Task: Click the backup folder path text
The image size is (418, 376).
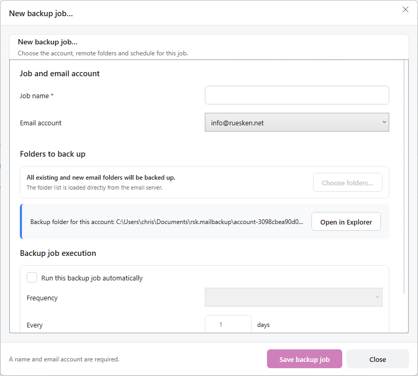Action: click(x=166, y=222)
